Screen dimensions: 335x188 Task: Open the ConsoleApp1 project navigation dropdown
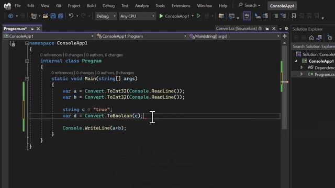pos(49,36)
